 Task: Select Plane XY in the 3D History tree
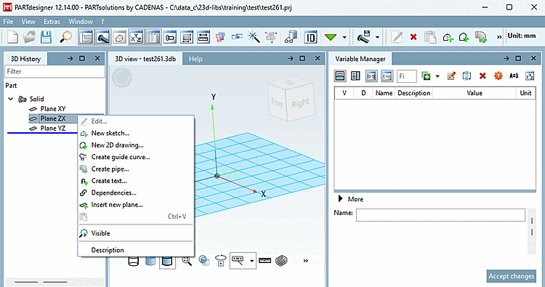tap(53, 109)
